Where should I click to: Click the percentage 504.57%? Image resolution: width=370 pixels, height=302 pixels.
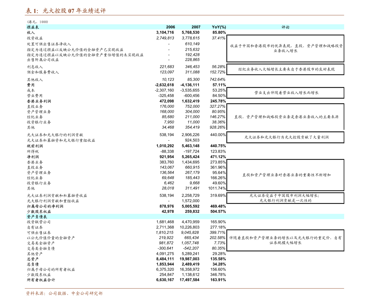[x=218, y=212]
